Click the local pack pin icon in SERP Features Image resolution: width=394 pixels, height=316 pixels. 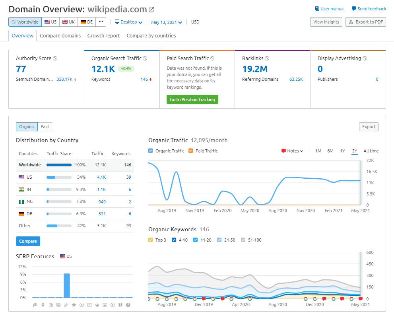[x=43, y=305]
